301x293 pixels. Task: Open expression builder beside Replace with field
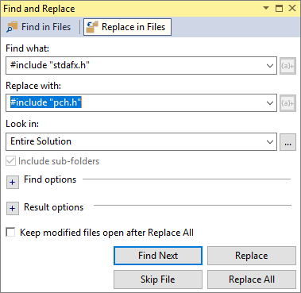tap(287, 102)
